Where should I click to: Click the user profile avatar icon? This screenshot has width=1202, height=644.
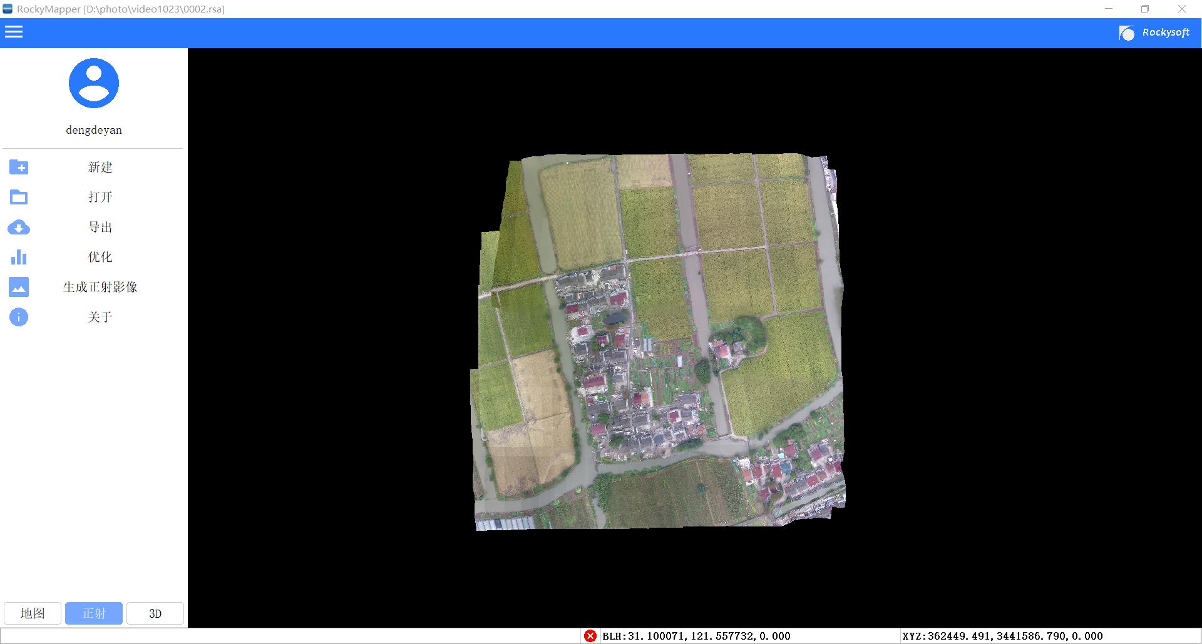[94, 83]
